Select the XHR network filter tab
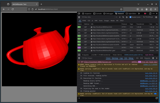This screenshot has height=103, width=160. 96,21
